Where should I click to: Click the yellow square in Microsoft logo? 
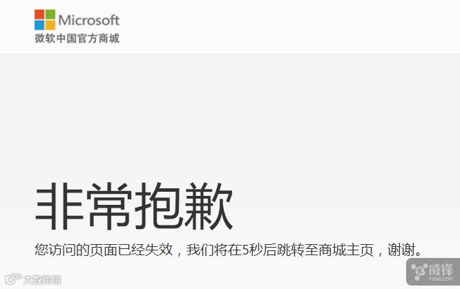click(x=50, y=26)
